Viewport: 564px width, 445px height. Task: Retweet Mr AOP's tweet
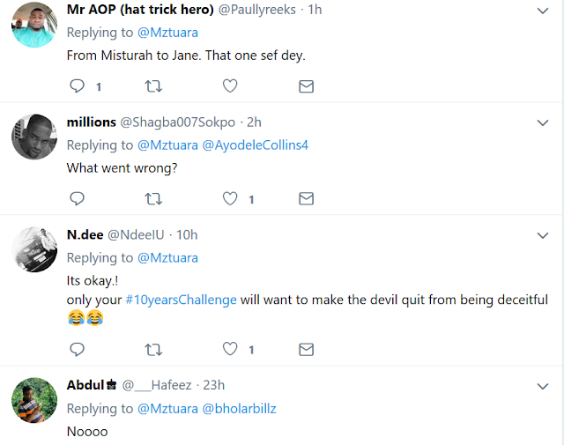153,86
